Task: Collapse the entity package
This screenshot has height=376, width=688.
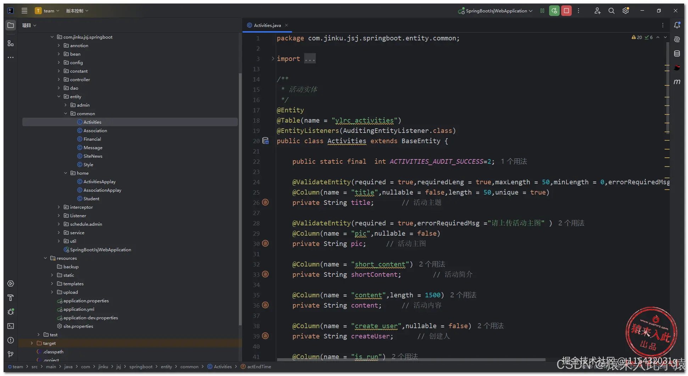Action: click(x=59, y=96)
